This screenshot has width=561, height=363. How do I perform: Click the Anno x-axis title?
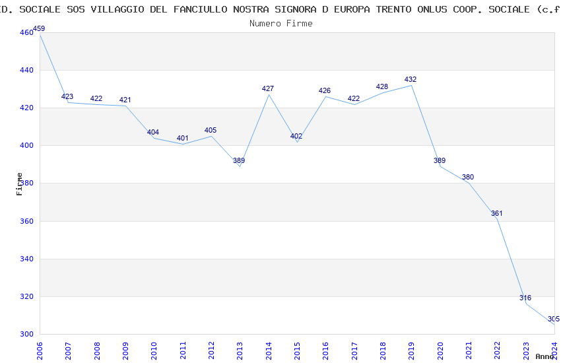[x=544, y=356]
